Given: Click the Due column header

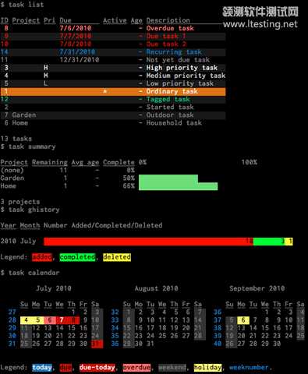Looking at the screenshot, I should click(x=65, y=20).
